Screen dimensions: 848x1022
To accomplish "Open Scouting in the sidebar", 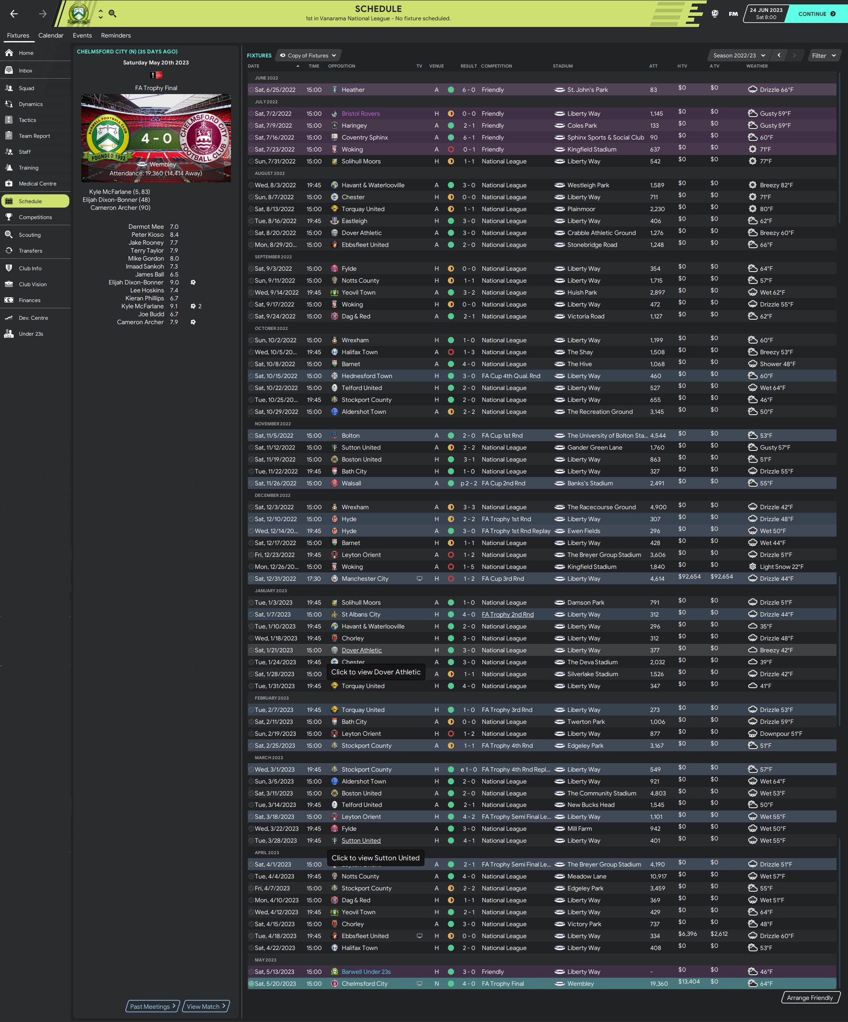I will (35, 235).
